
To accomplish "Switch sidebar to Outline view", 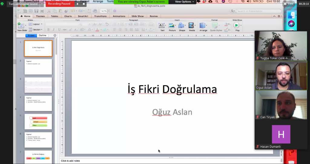I will tap(43, 36).
